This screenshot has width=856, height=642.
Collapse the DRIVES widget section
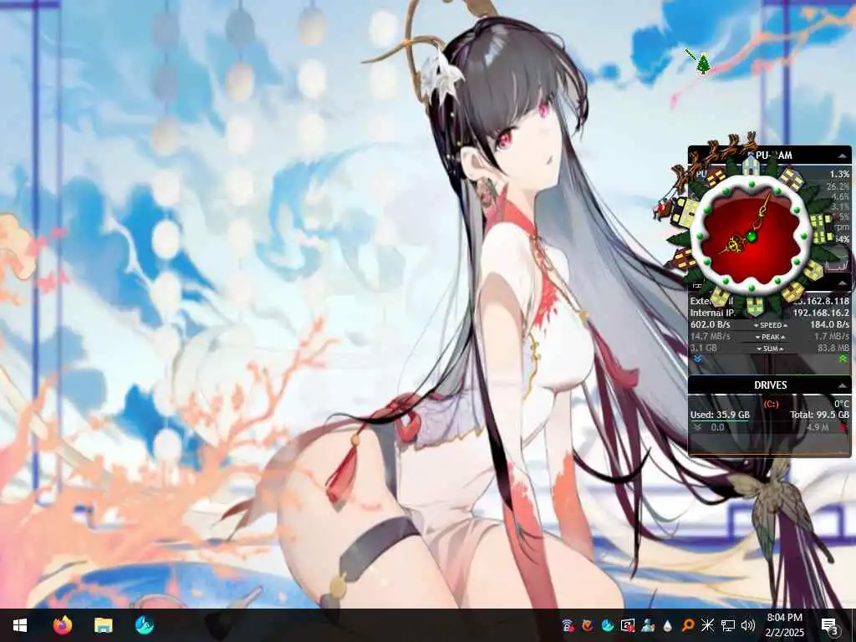[842, 385]
